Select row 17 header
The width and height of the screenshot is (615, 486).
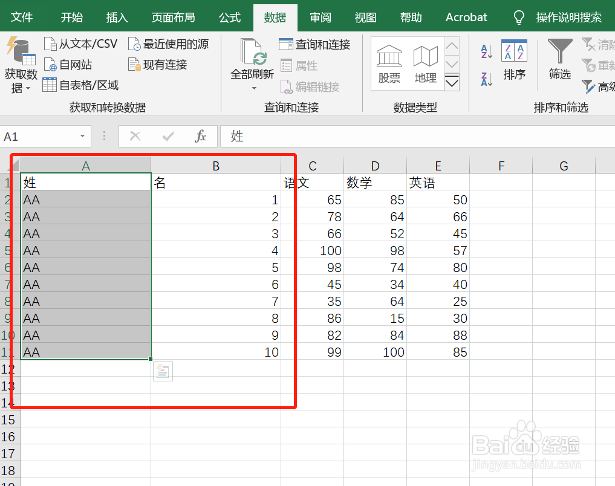pos(10,453)
